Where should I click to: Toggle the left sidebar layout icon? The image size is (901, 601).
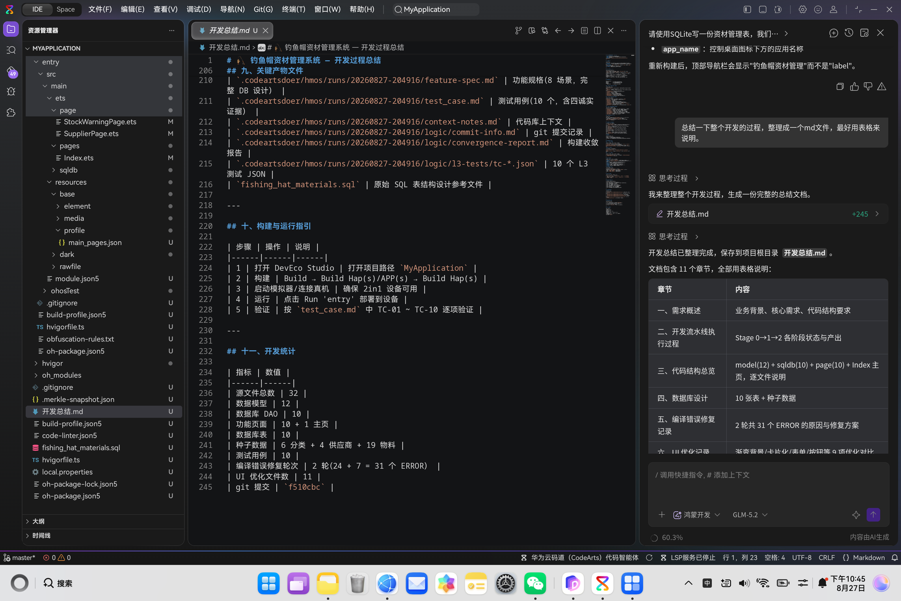click(x=747, y=10)
